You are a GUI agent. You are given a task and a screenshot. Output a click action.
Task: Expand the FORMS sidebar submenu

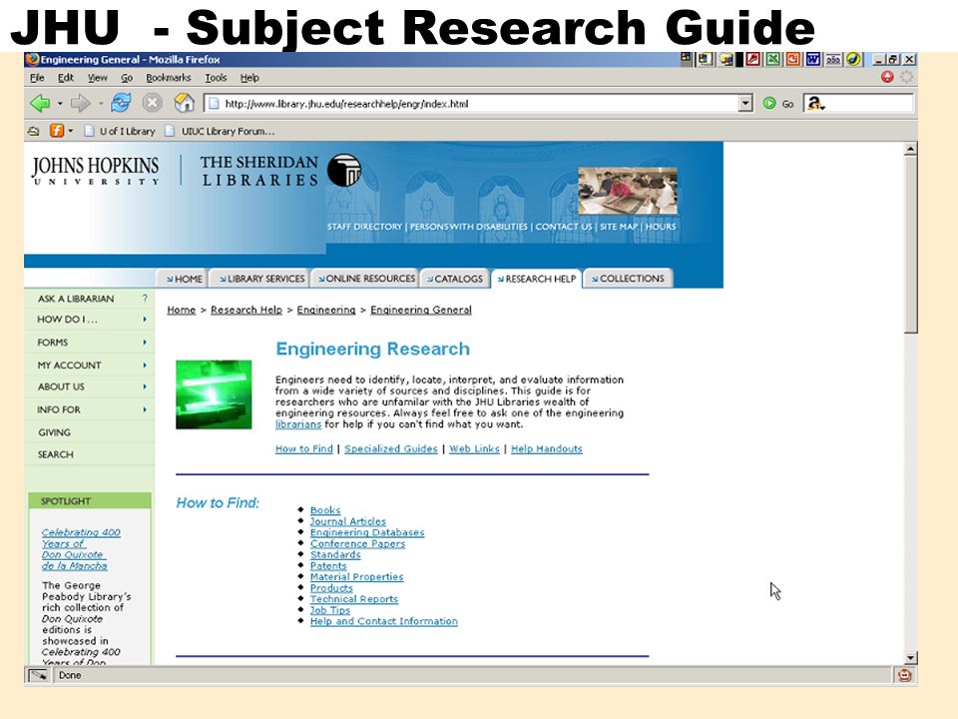coord(145,343)
